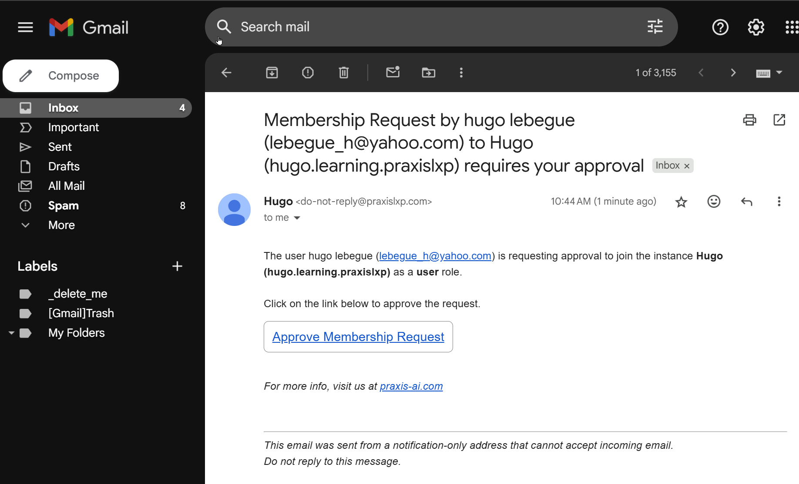The image size is (799, 484).
Task: Reply to Hugo's email
Action: (746, 201)
